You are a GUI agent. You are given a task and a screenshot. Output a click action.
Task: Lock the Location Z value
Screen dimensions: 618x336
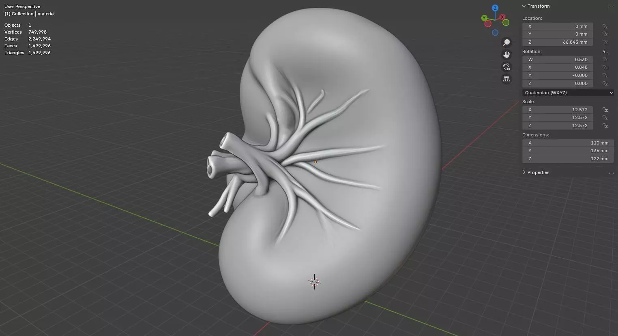605,42
